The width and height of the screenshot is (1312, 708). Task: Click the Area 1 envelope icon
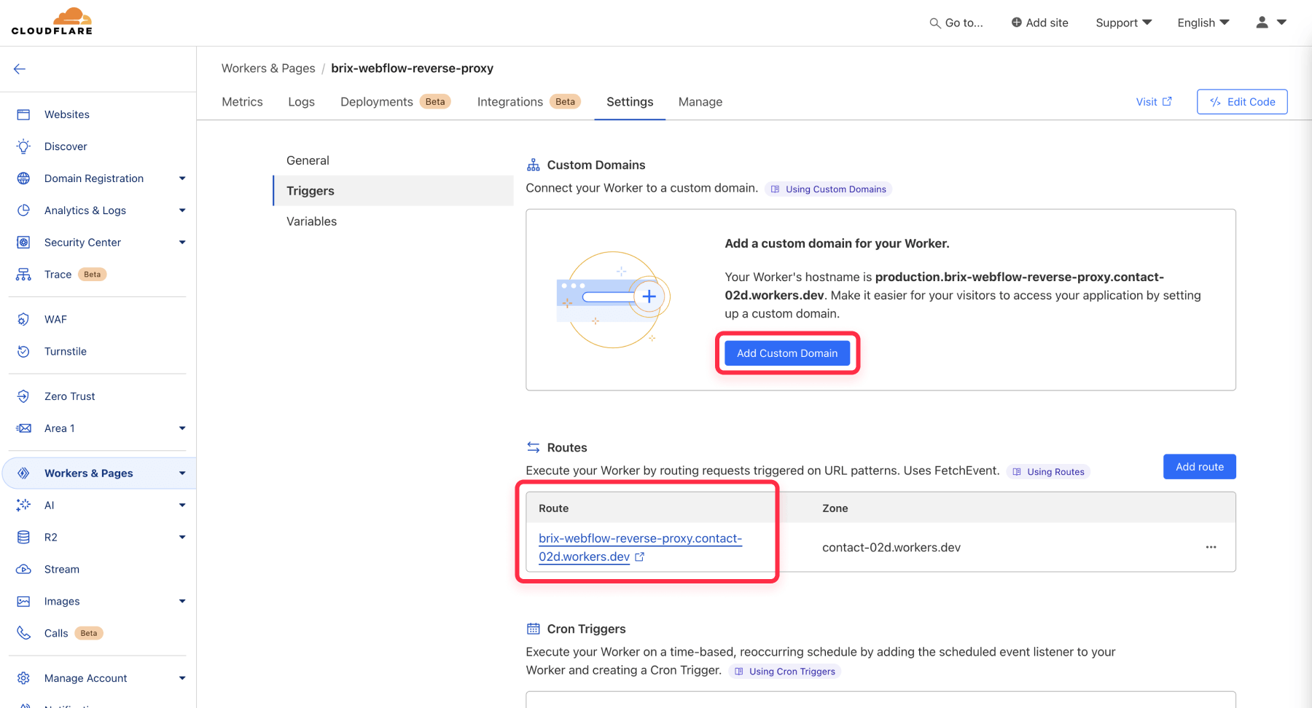23,428
